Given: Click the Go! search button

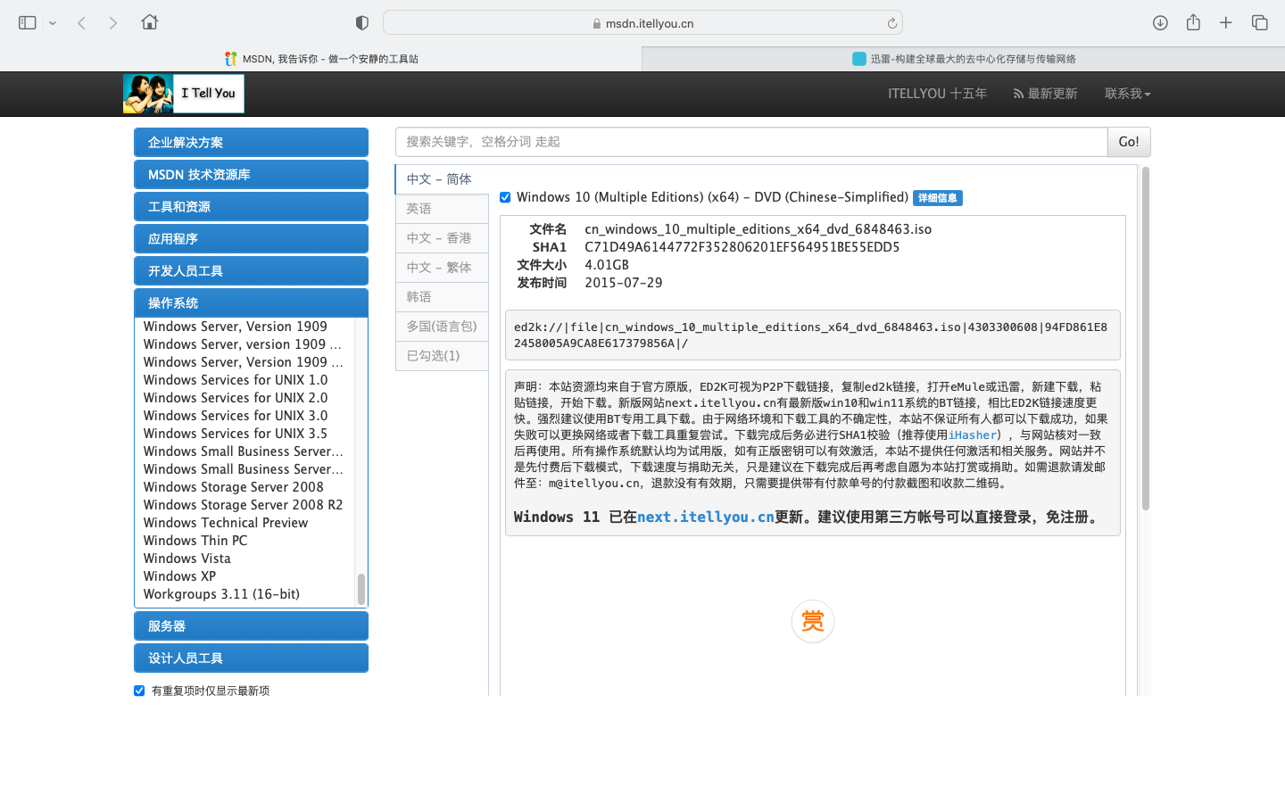Looking at the screenshot, I should 1129,142.
